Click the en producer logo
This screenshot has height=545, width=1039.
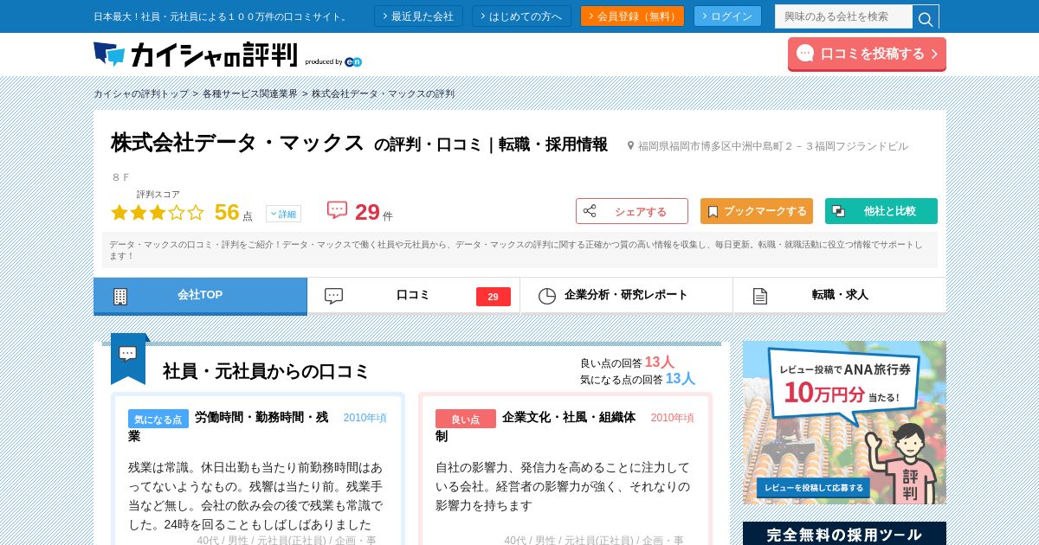click(x=353, y=62)
